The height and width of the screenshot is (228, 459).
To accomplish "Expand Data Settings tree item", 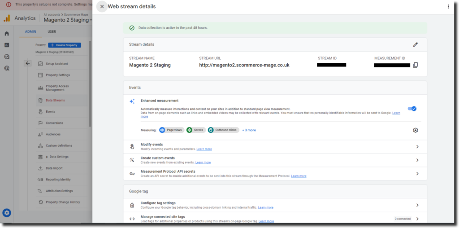I will click(x=58, y=157).
